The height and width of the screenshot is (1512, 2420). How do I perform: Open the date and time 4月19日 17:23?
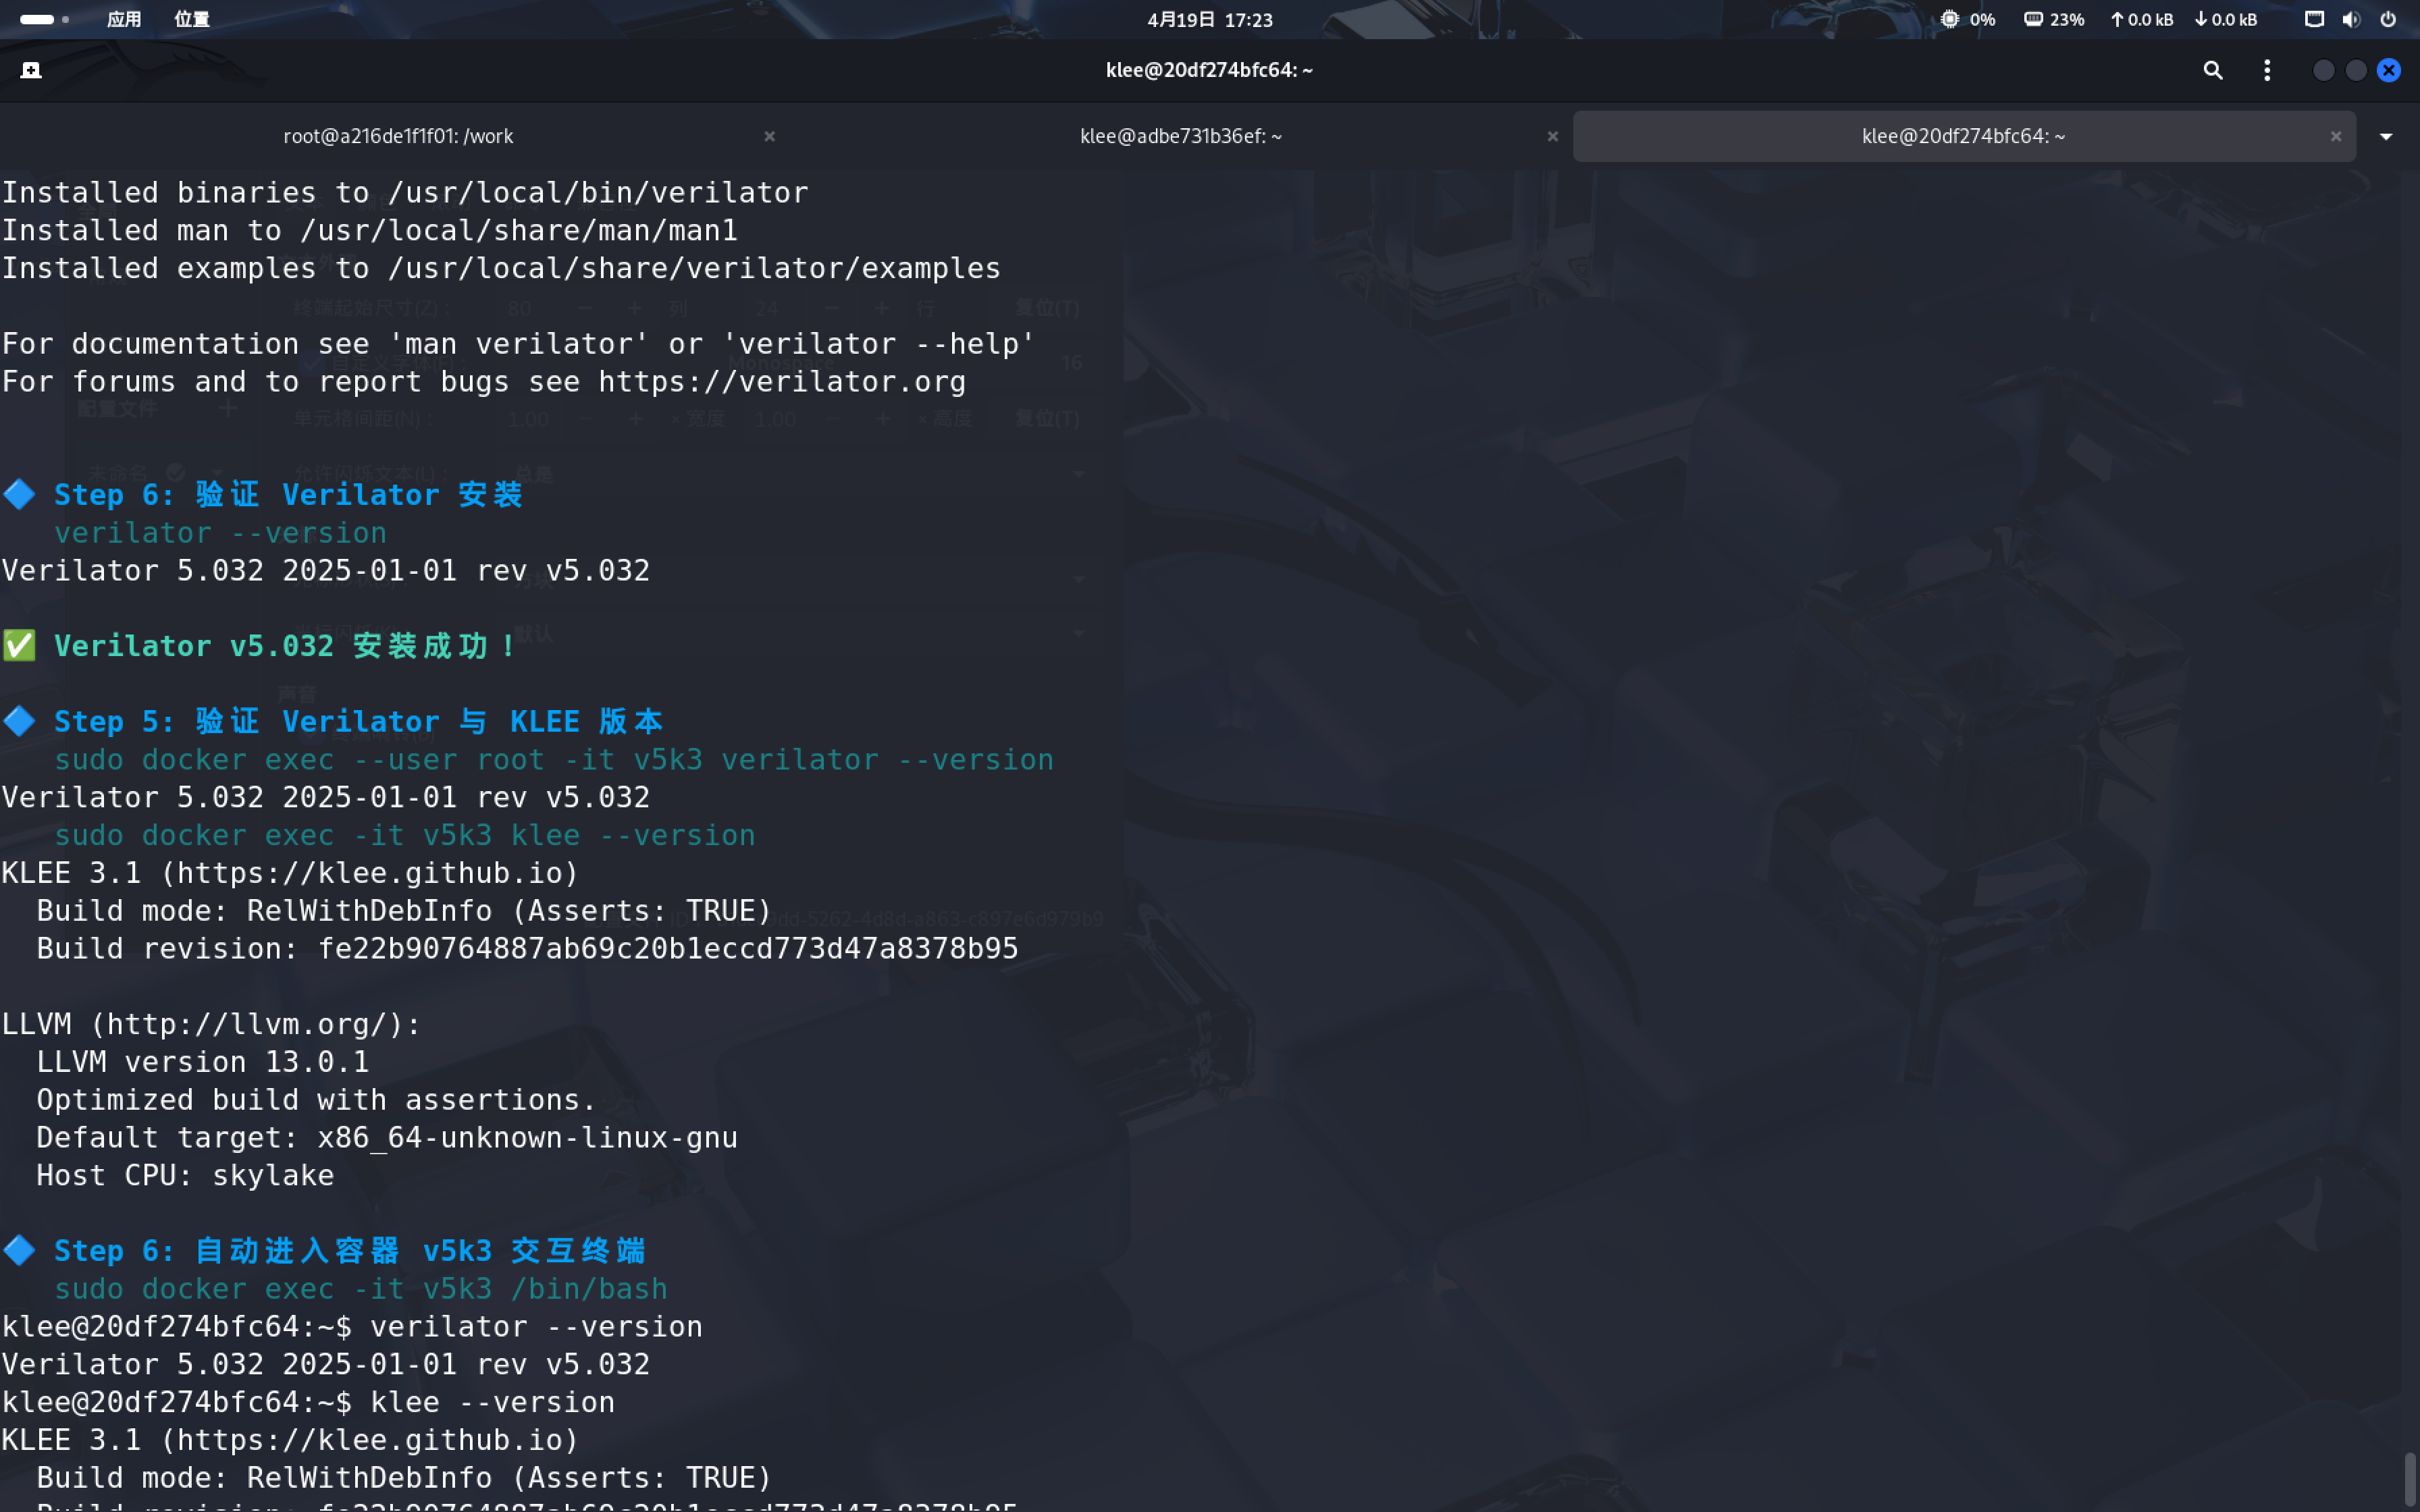(1210, 19)
